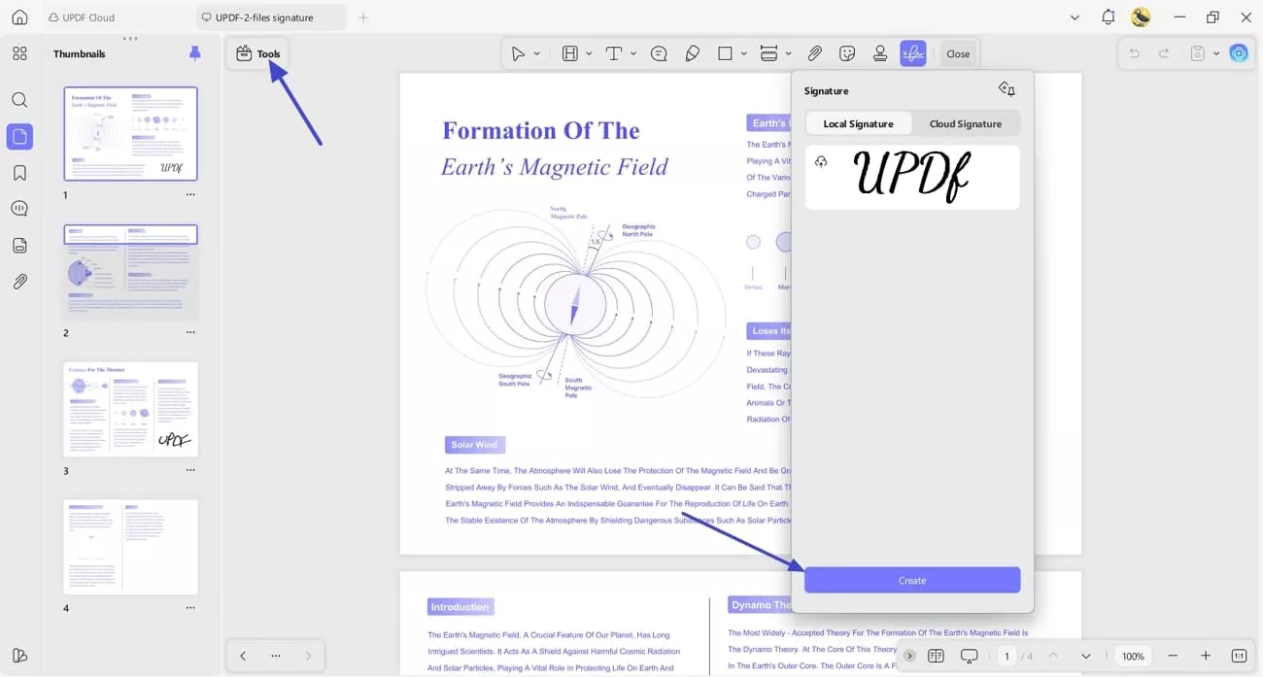Screen dimensions: 1263x677
Task: Toggle the two-page reading view
Action: click(x=936, y=656)
